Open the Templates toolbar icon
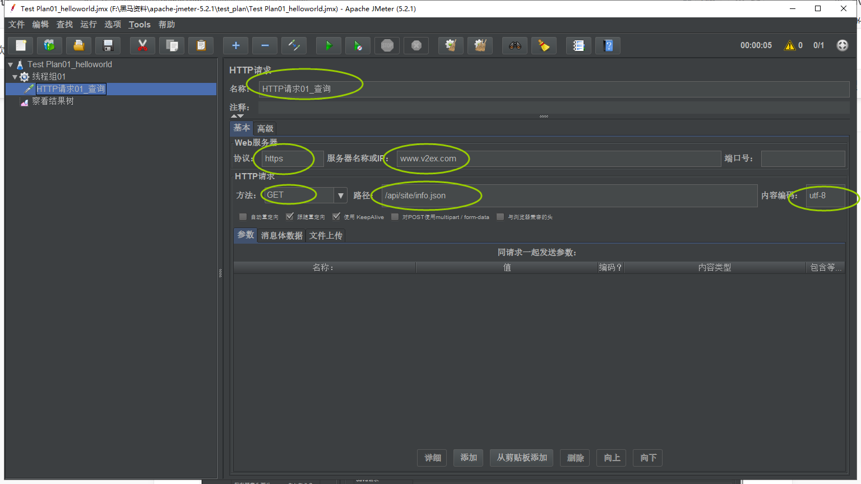The width and height of the screenshot is (861, 484). pyautogui.click(x=50, y=45)
